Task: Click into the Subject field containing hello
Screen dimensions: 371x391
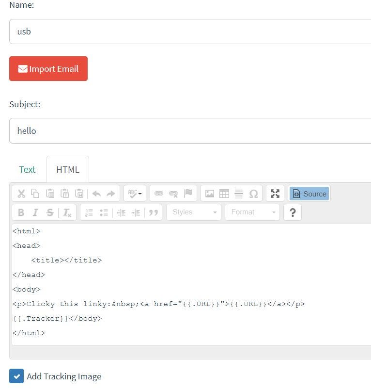Action: (x=190, y=131)
